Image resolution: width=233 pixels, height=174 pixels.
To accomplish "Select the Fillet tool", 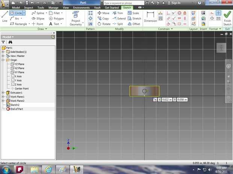I will pos(54,13).
